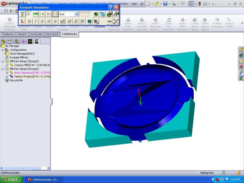This screenshot has width=244, height=183.
Task: Open SolidWorks Resources house icon in task pane
Action: coord(241,49)
